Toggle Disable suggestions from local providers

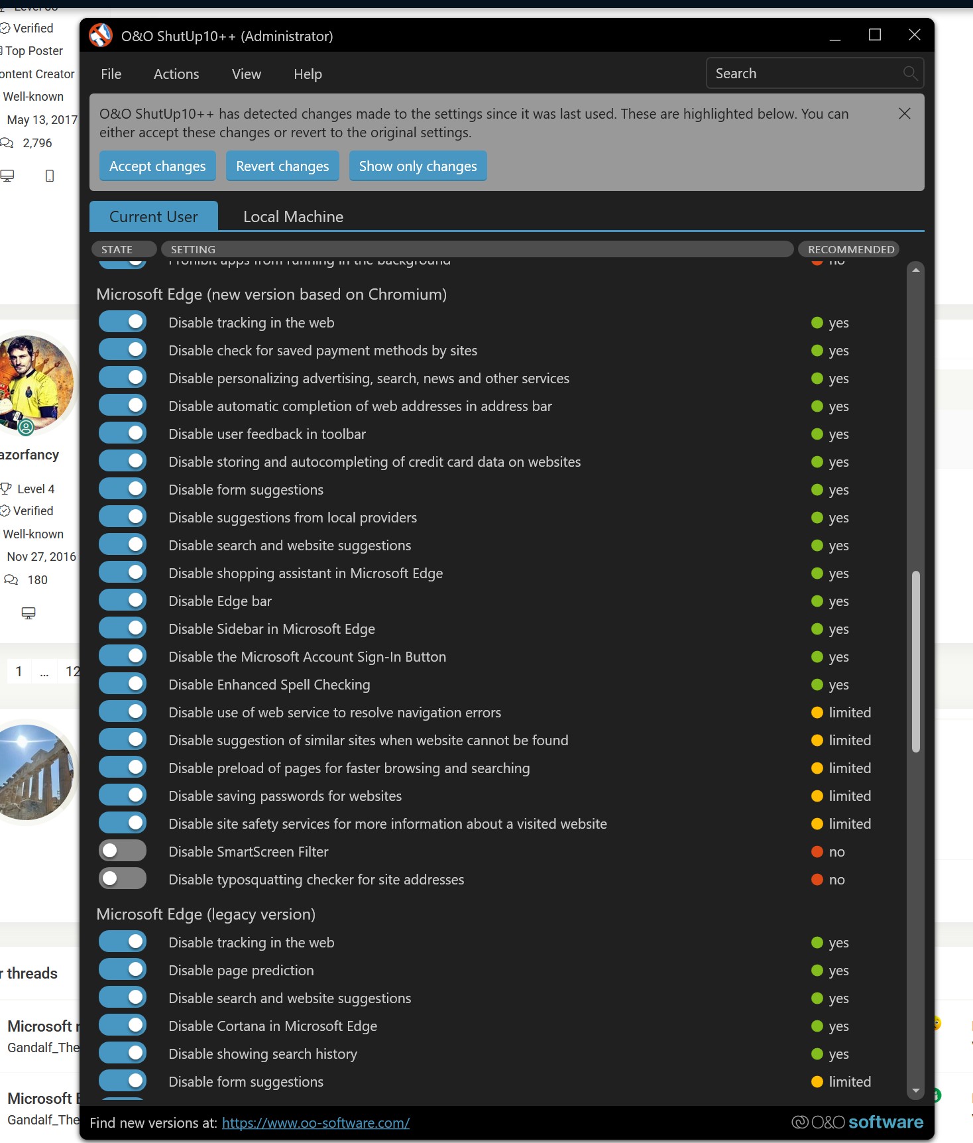point(123,517)
